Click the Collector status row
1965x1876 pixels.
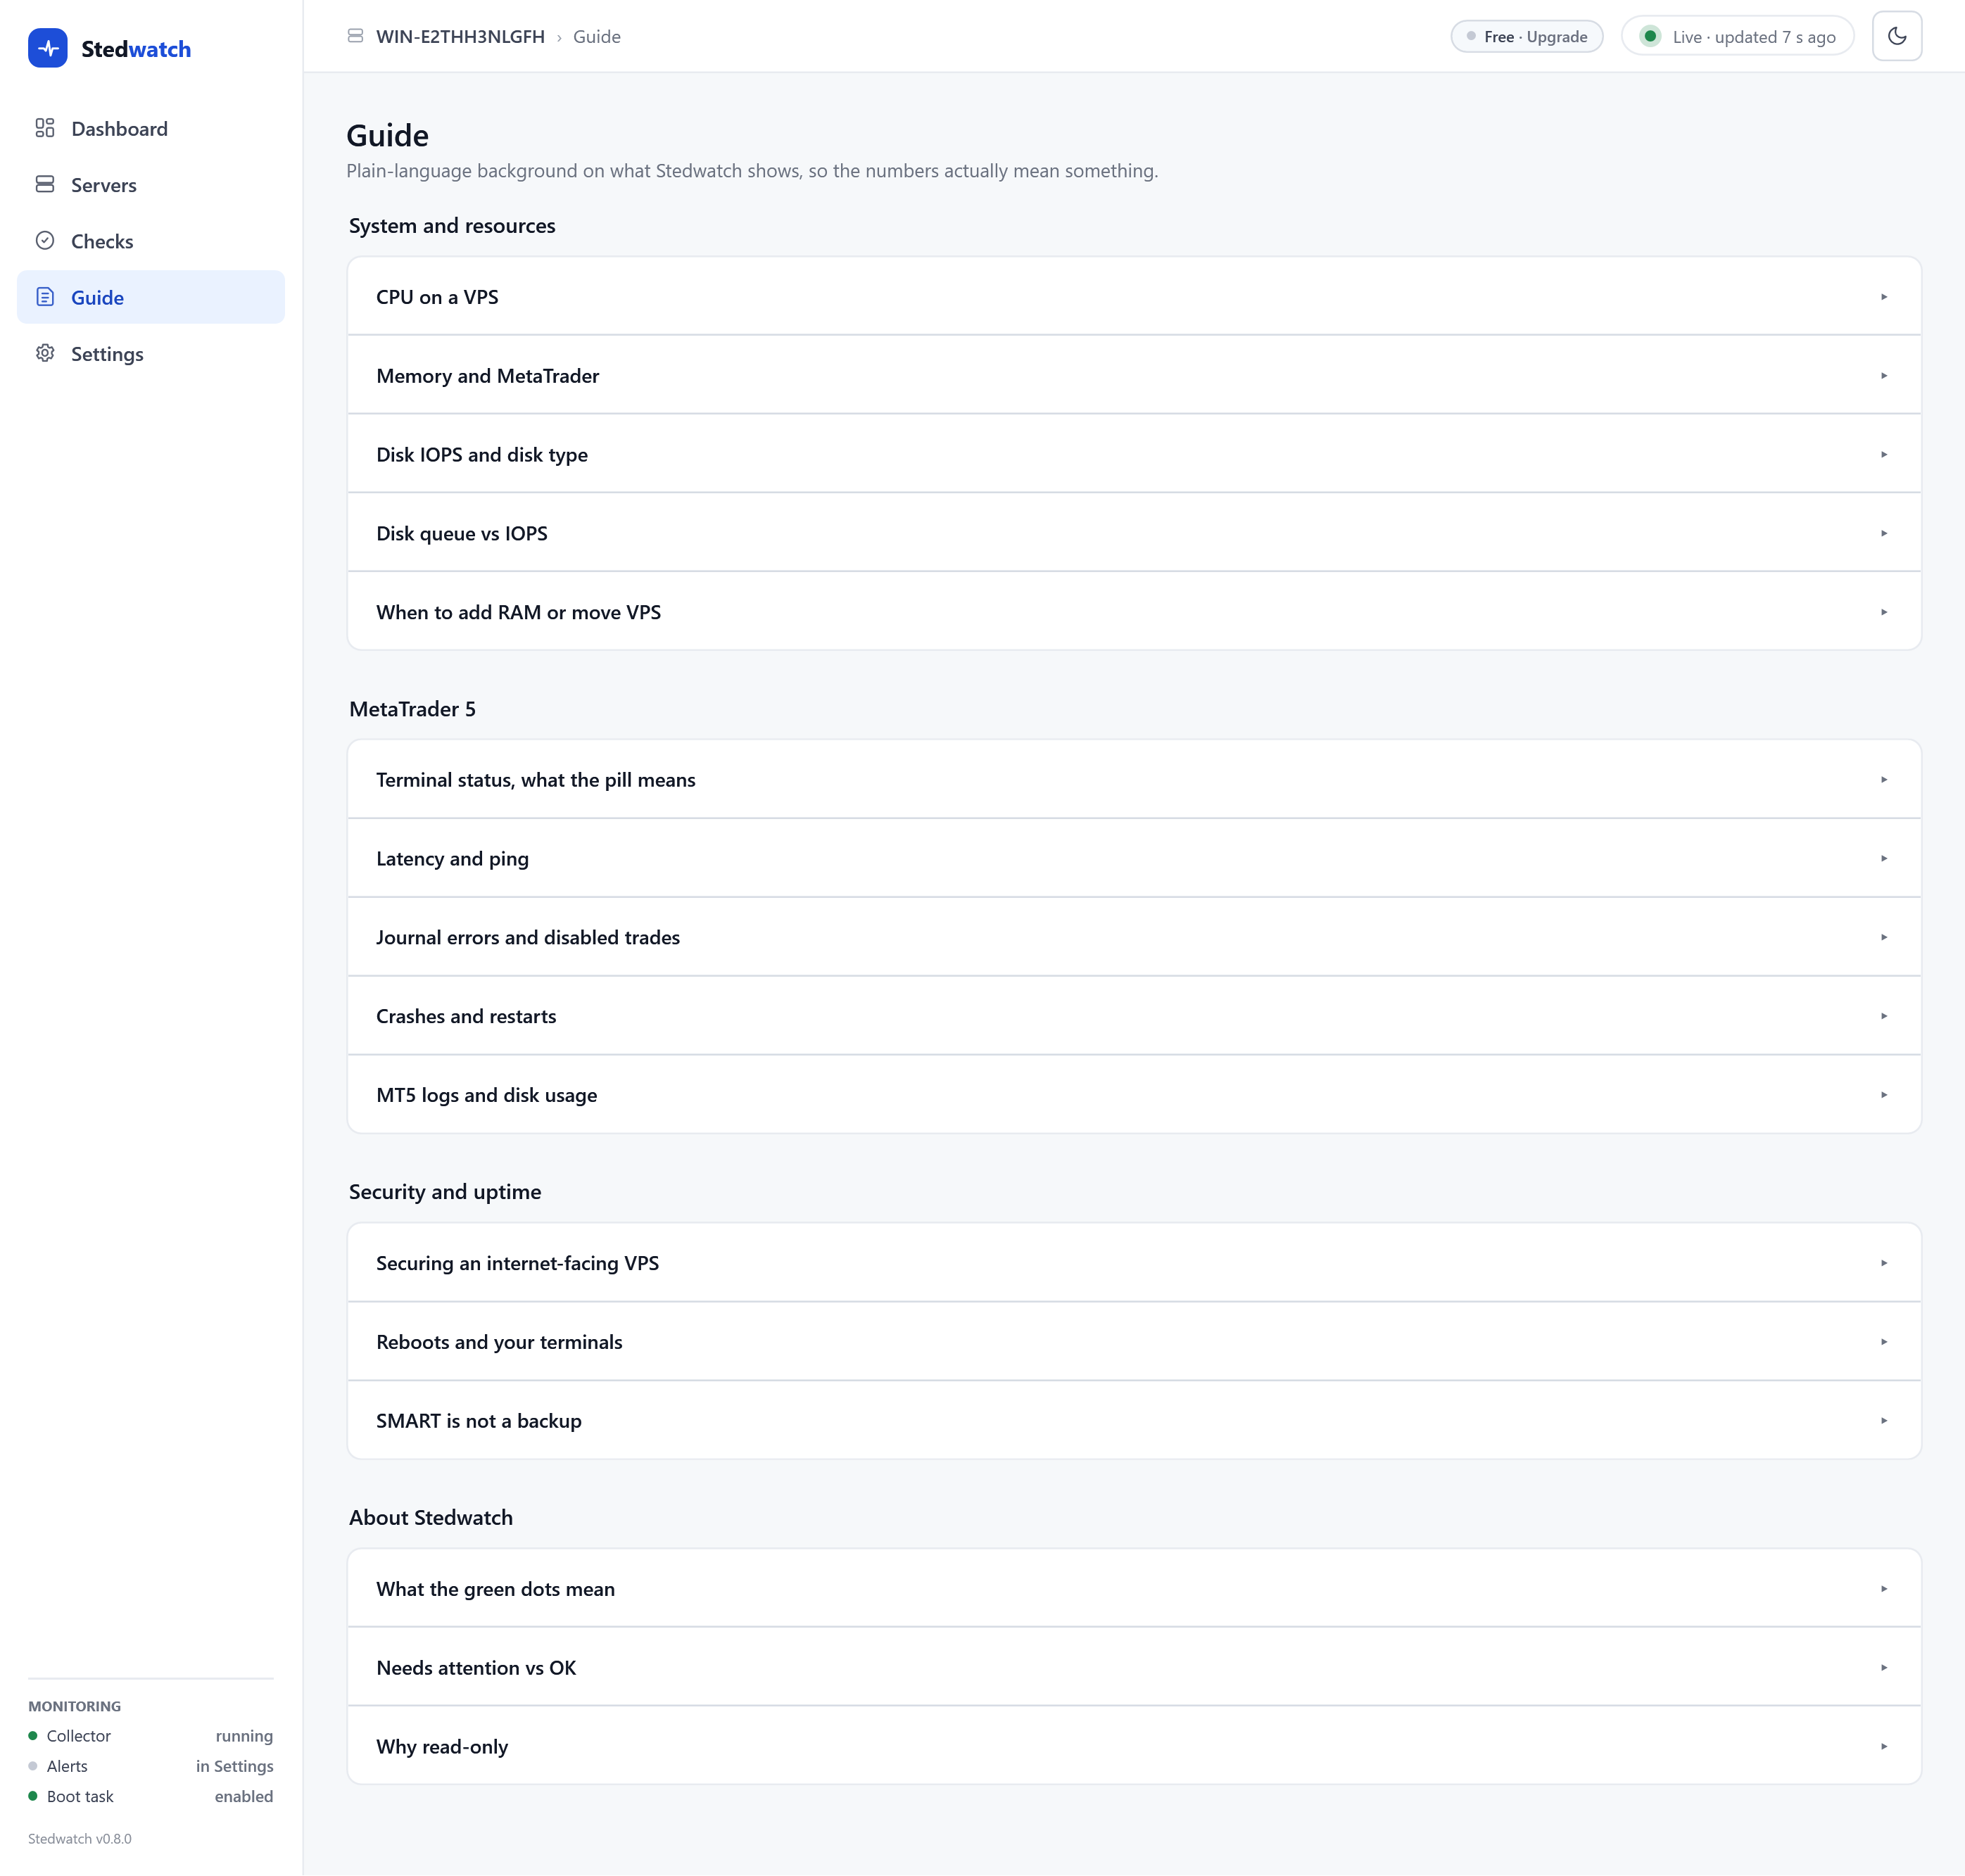tap(151, 1736)
